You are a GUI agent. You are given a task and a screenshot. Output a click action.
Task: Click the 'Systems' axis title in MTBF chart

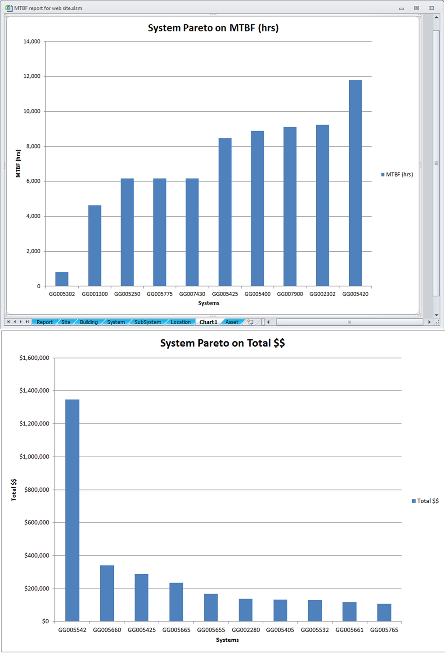click(209, 303)
